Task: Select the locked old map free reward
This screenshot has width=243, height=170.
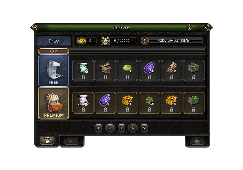Action: point(106,70)
